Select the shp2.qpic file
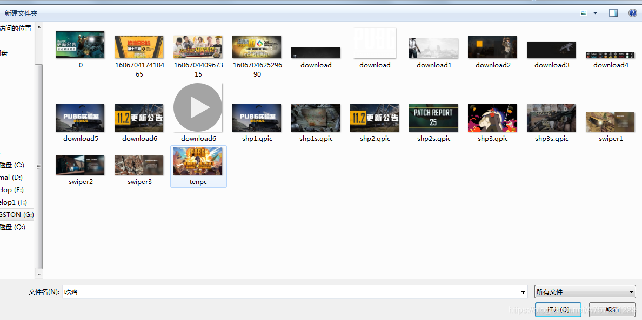The height and width of the screenshot is (320, 642). (x=374, y=122)
